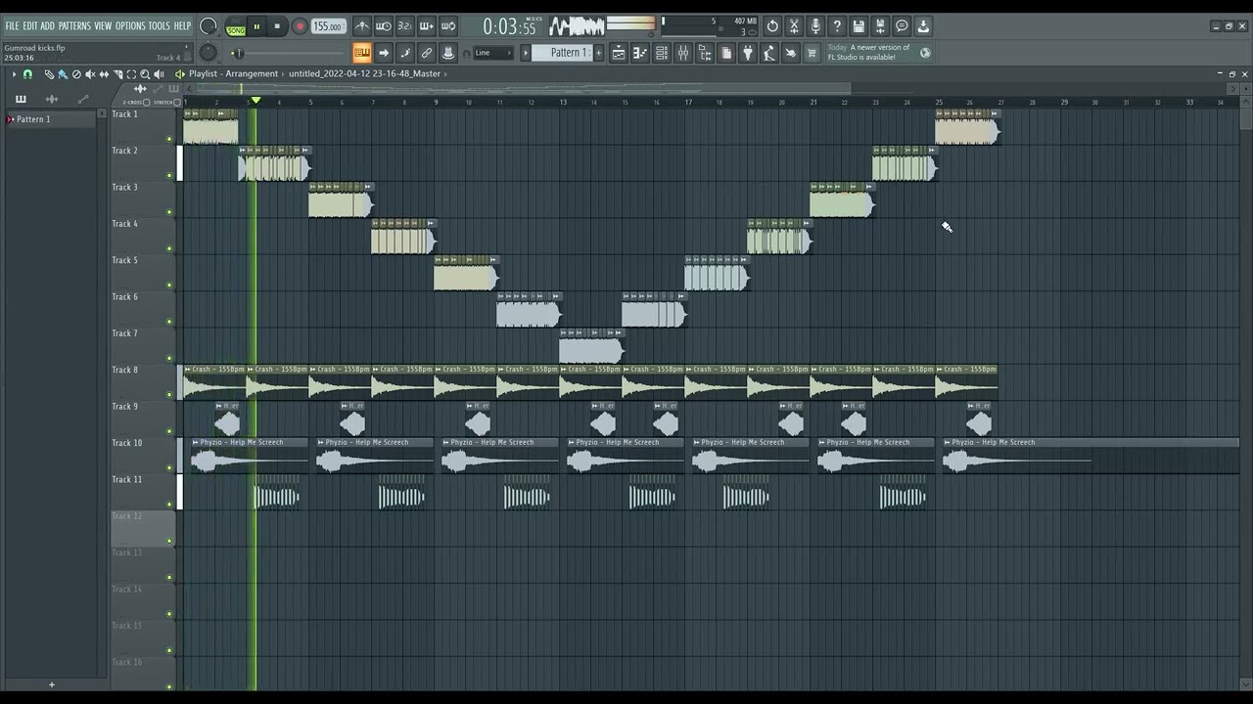Toggle the 3-2-1 countdown before recording
This screenshot has height=704, width=1253.
tap(405, 26)
